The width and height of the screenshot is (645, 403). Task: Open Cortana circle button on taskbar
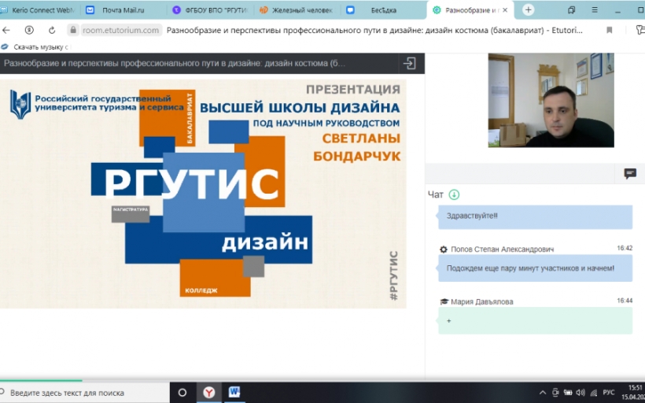(182, 393)
